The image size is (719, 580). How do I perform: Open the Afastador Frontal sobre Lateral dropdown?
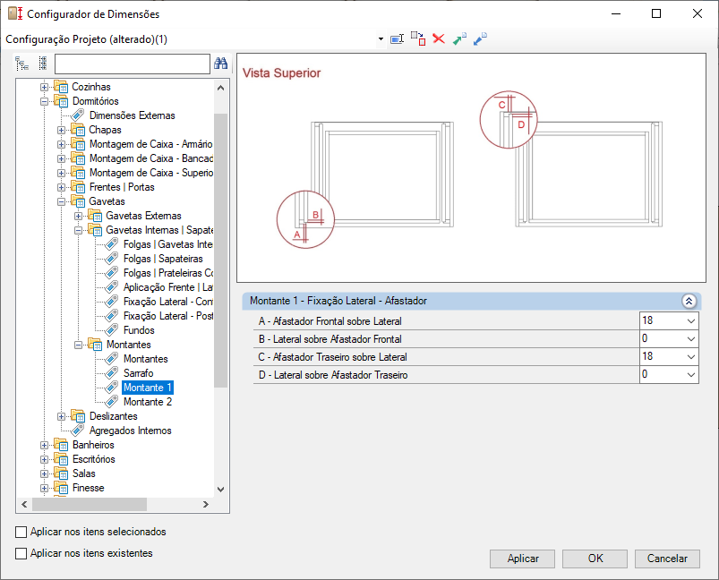688,320
